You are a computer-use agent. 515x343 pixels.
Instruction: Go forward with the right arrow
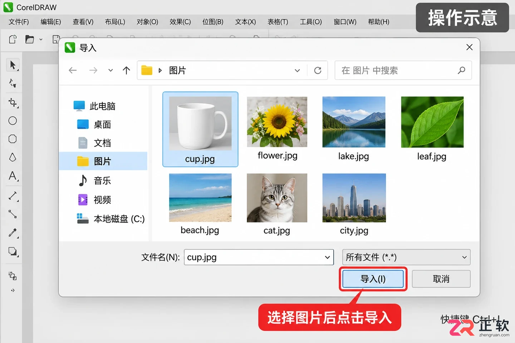point(93,70)
